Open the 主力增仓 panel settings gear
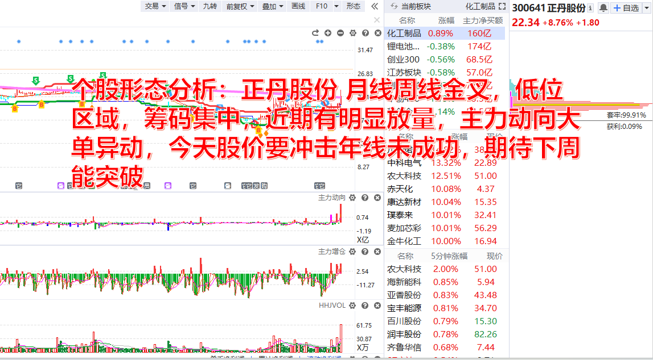 pyautogui.click(x=352, y=252)
